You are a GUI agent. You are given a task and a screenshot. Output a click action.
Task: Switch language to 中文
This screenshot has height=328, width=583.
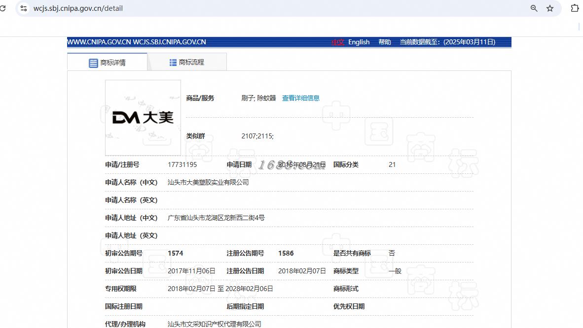click(x=338, y=42)
